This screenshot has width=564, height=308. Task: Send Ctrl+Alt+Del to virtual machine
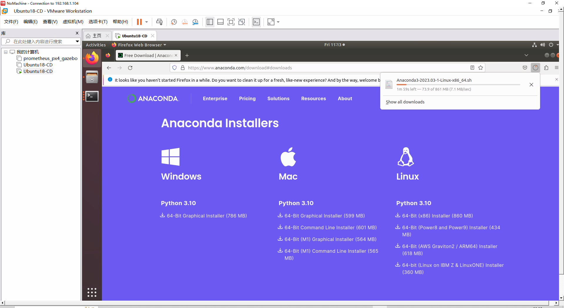(x=160, y=22)
